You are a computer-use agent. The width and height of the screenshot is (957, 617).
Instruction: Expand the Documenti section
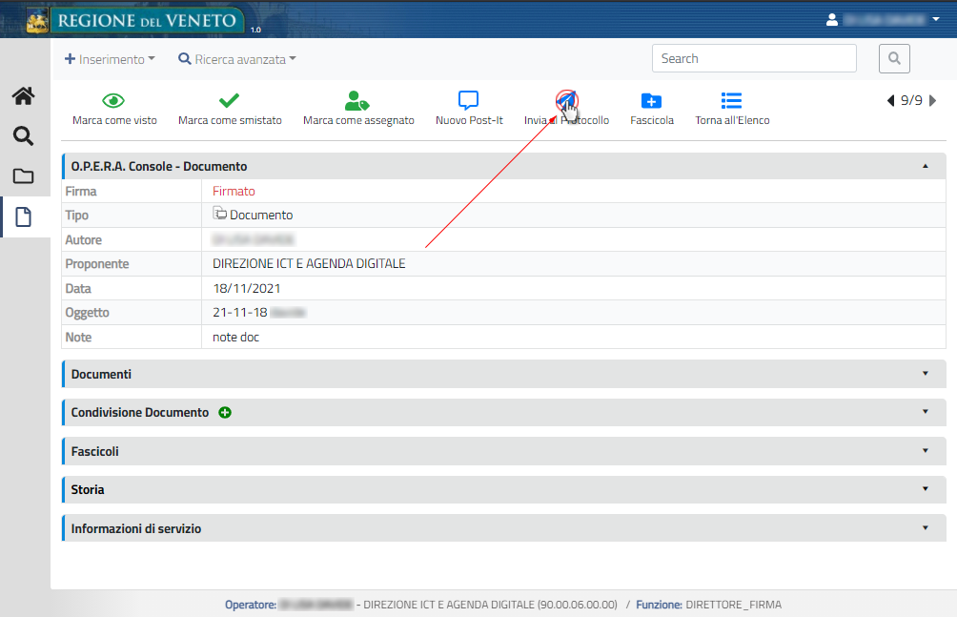(x=925, y=374)
